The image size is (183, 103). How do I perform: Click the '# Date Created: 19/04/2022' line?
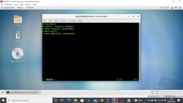pos(58,29)
